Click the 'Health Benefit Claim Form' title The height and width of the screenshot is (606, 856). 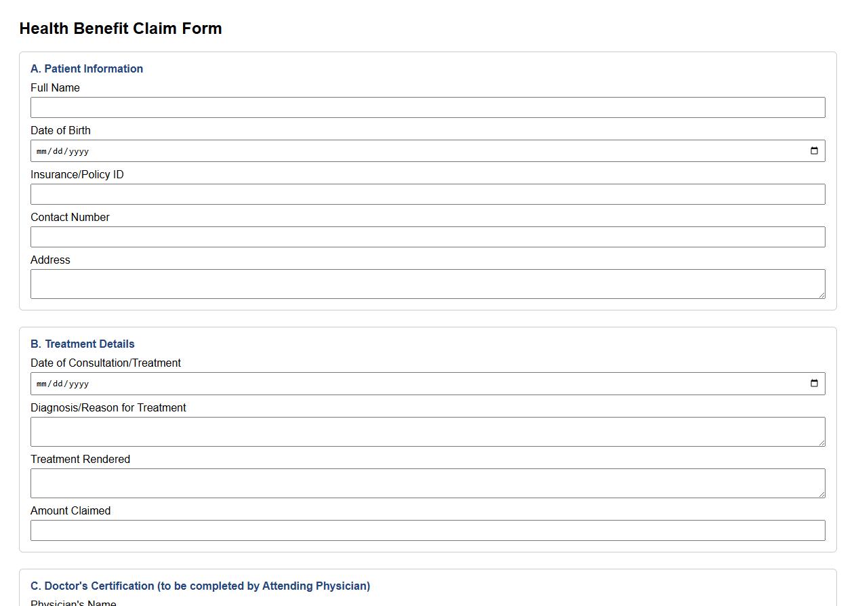tap(121, 28)
